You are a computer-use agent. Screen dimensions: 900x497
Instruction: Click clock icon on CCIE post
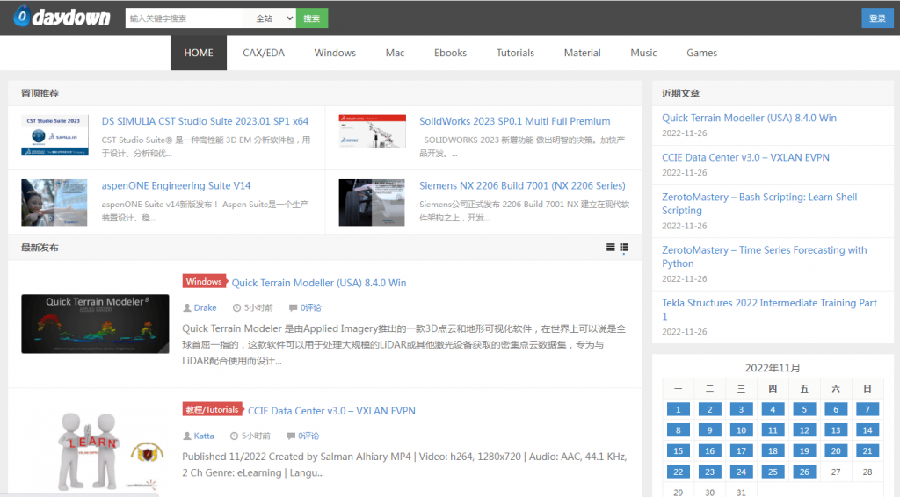pyautogui.click(x=234, y=436)
